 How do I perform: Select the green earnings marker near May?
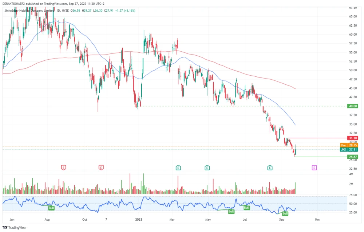coord(207,168)
